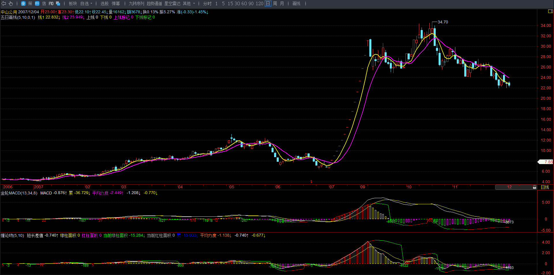Click the 34.70 peak price label
The width and height of the screenshot is (554, 275).
(443, 22)
